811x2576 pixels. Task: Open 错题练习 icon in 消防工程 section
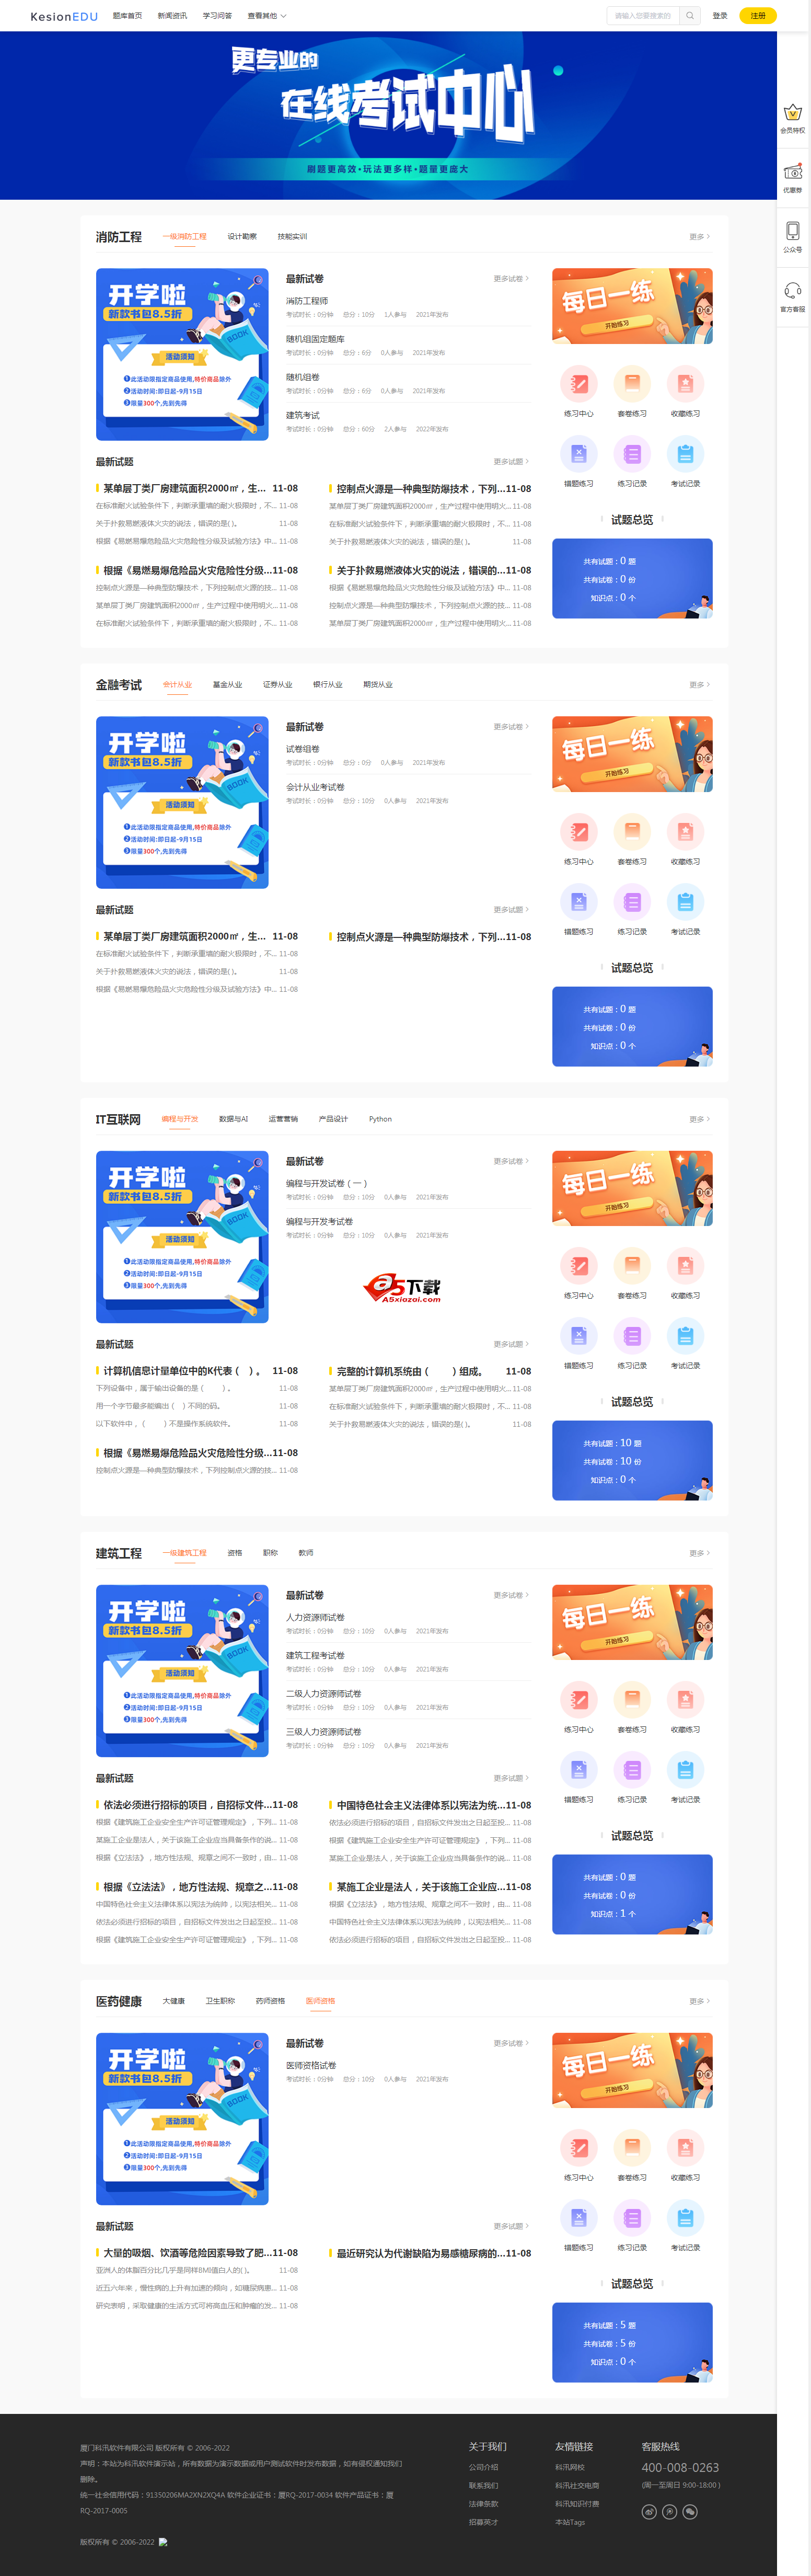click(x=578, y=454)
